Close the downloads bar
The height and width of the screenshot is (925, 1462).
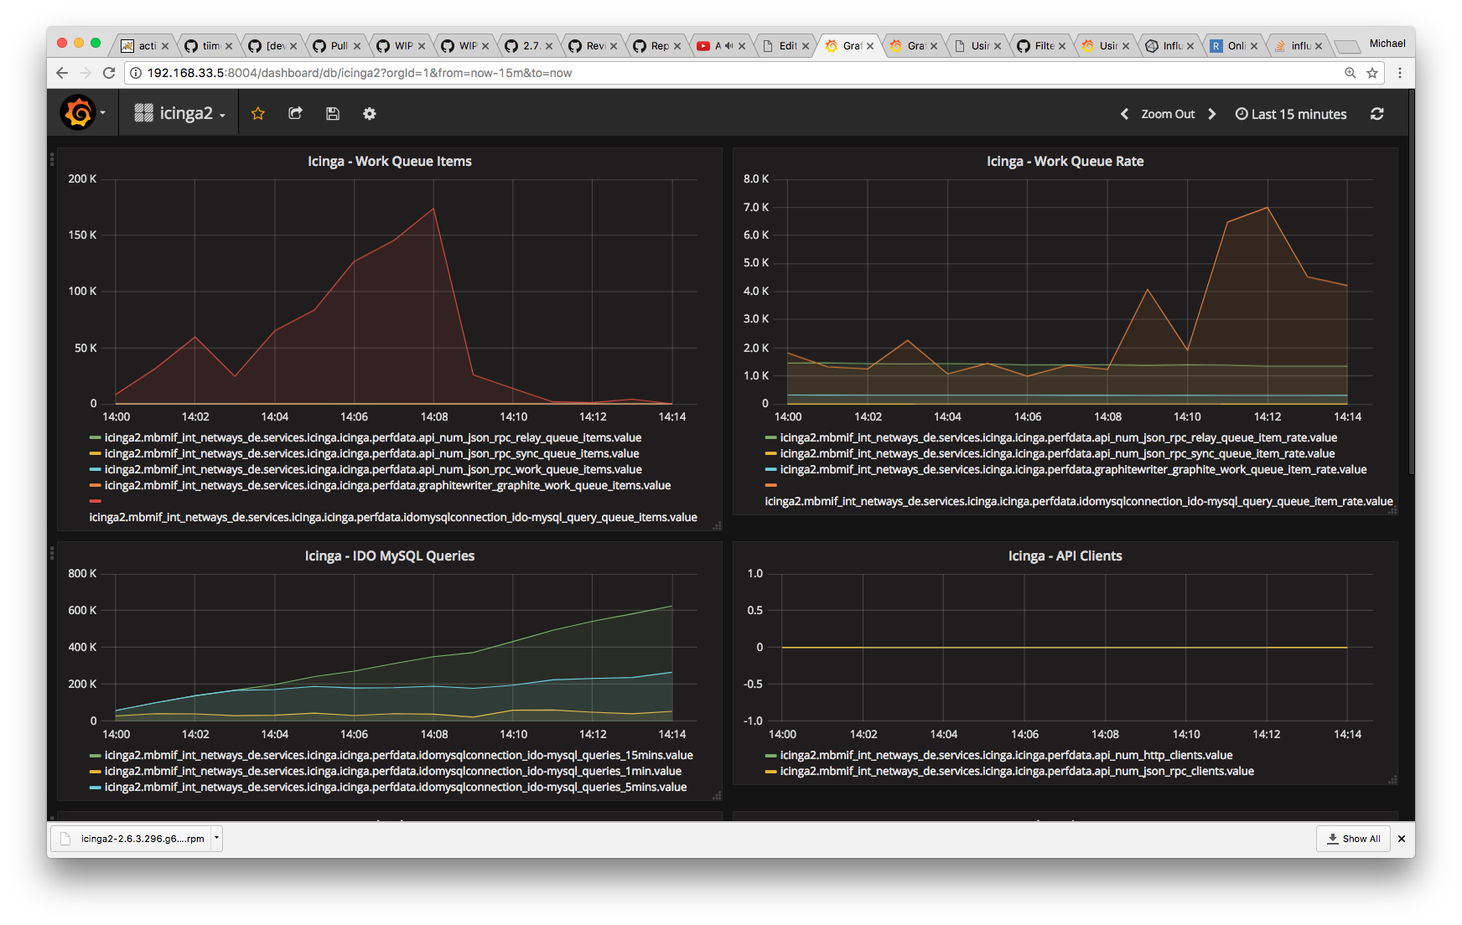pos(1401,839)
